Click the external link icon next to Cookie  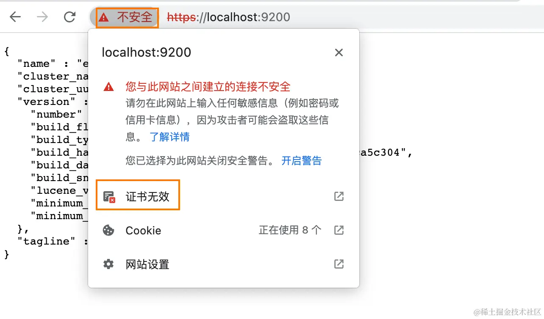pos(338,230)
